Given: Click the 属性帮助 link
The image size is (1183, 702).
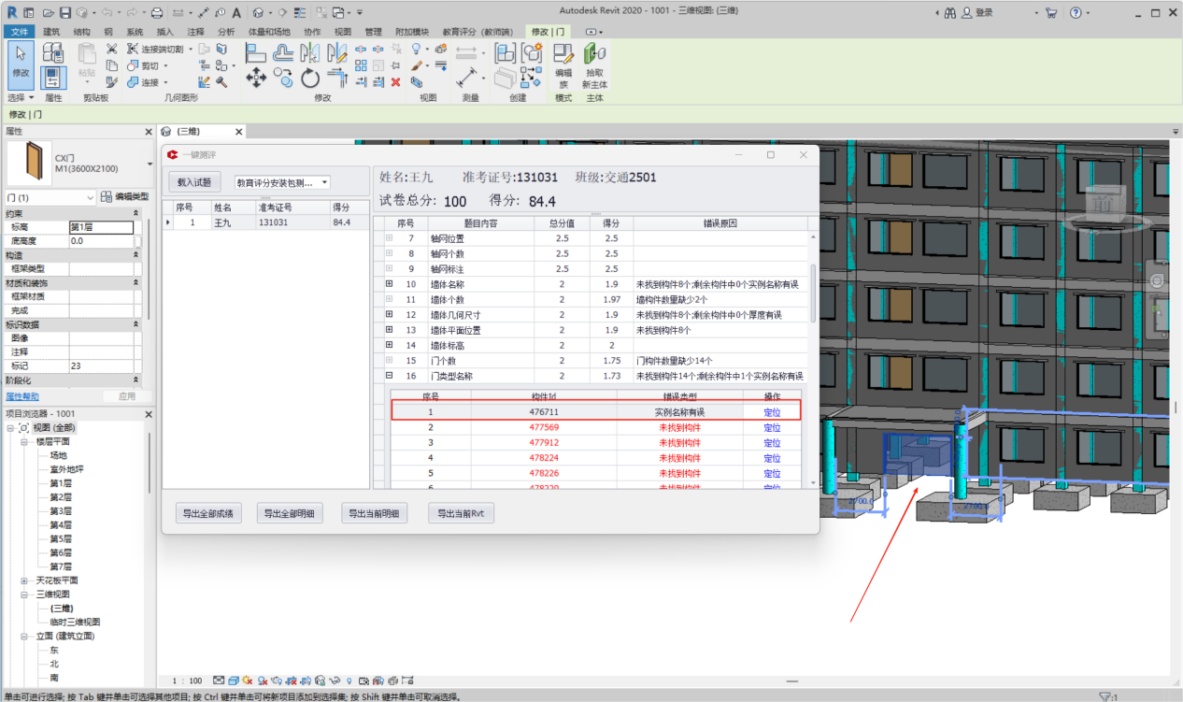Looking at the screenshot, I should [x=21, y=396].
